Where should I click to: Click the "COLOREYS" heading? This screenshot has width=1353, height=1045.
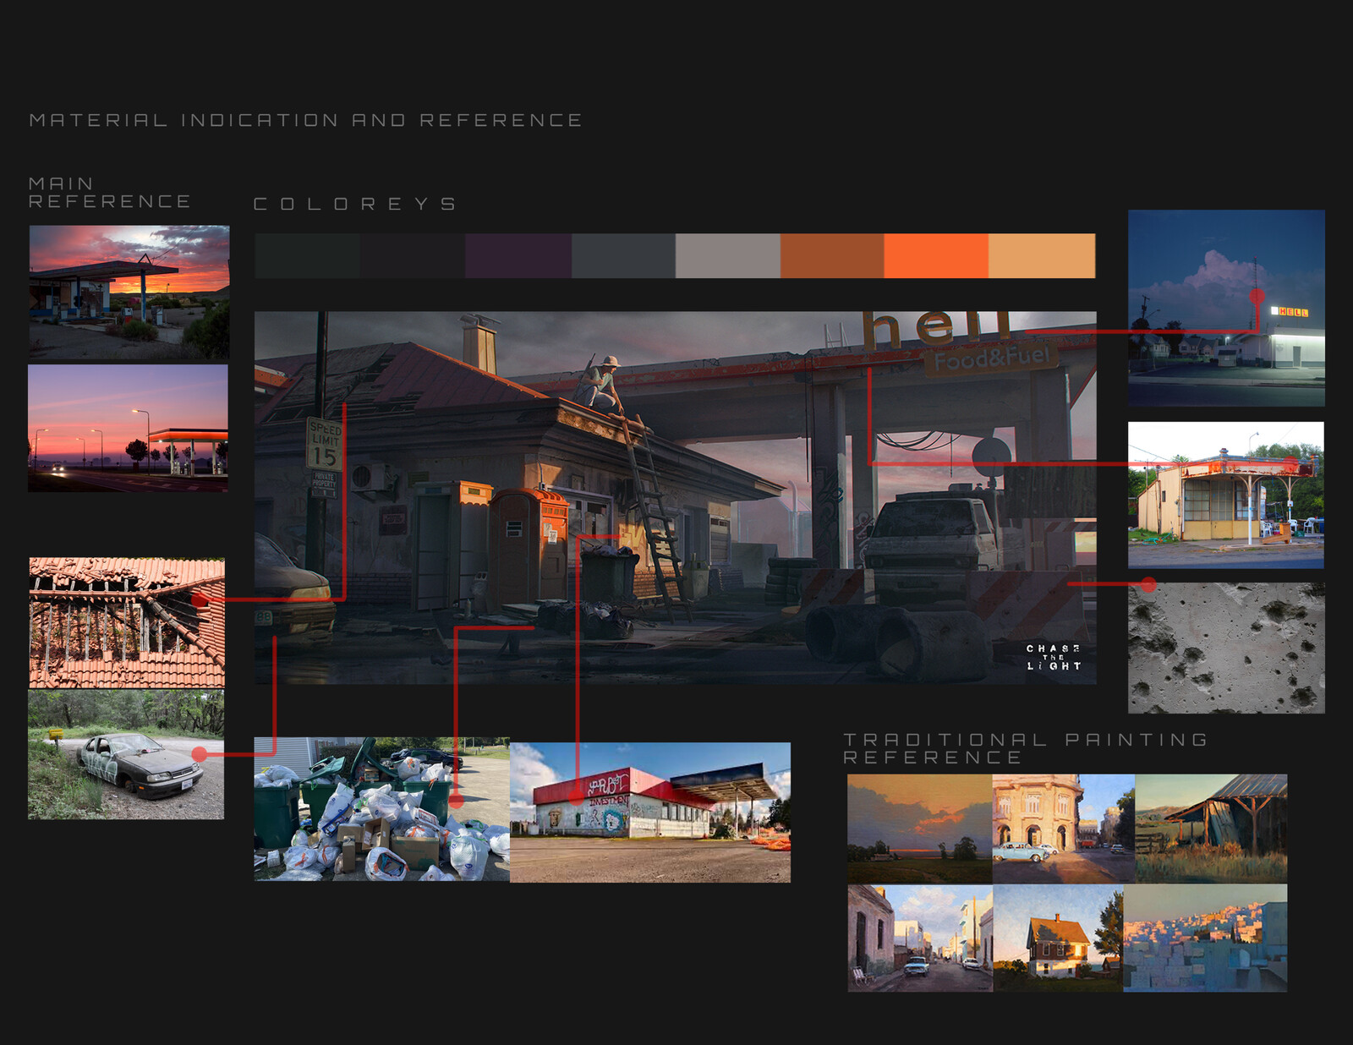[355, 204]
